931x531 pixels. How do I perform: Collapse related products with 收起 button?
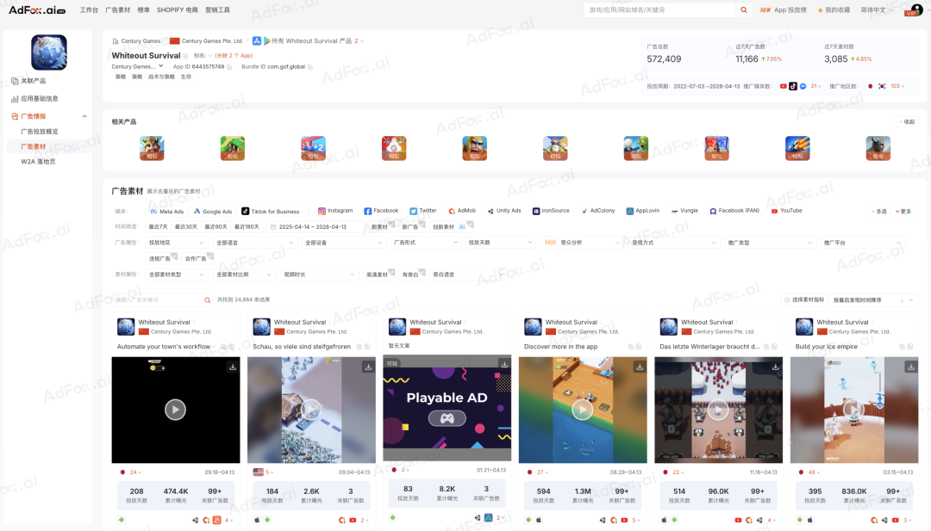(906, 122)
